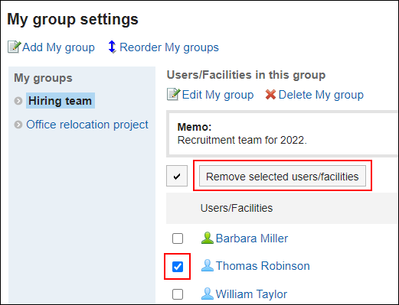The image size is (399, 305).
Task: Open Thomas Robinson's profile link
Action: click(263, 266)
